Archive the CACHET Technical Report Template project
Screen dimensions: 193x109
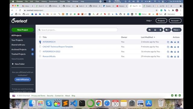(x=175, y=47)
